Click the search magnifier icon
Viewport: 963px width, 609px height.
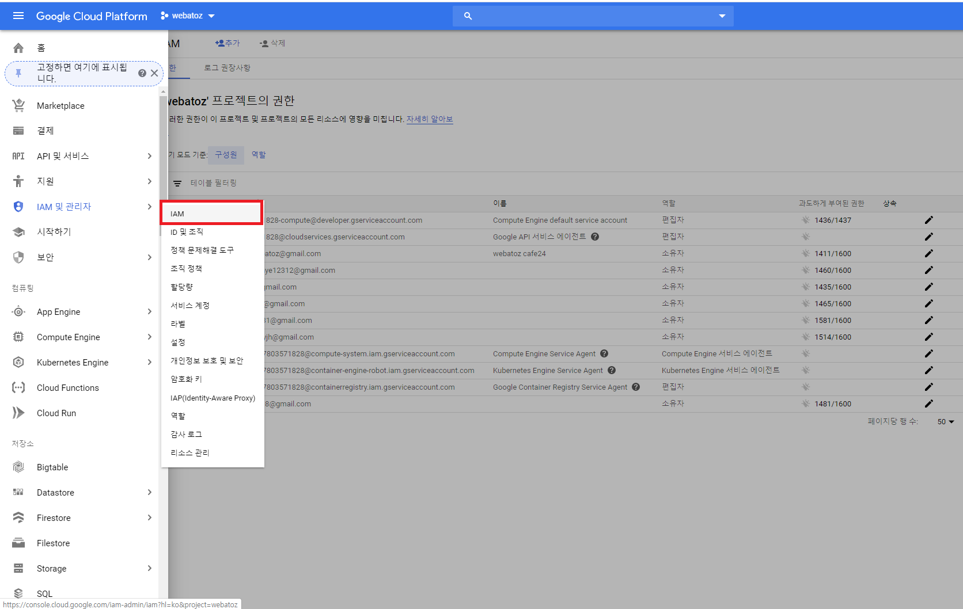click(x=468, y=16)
